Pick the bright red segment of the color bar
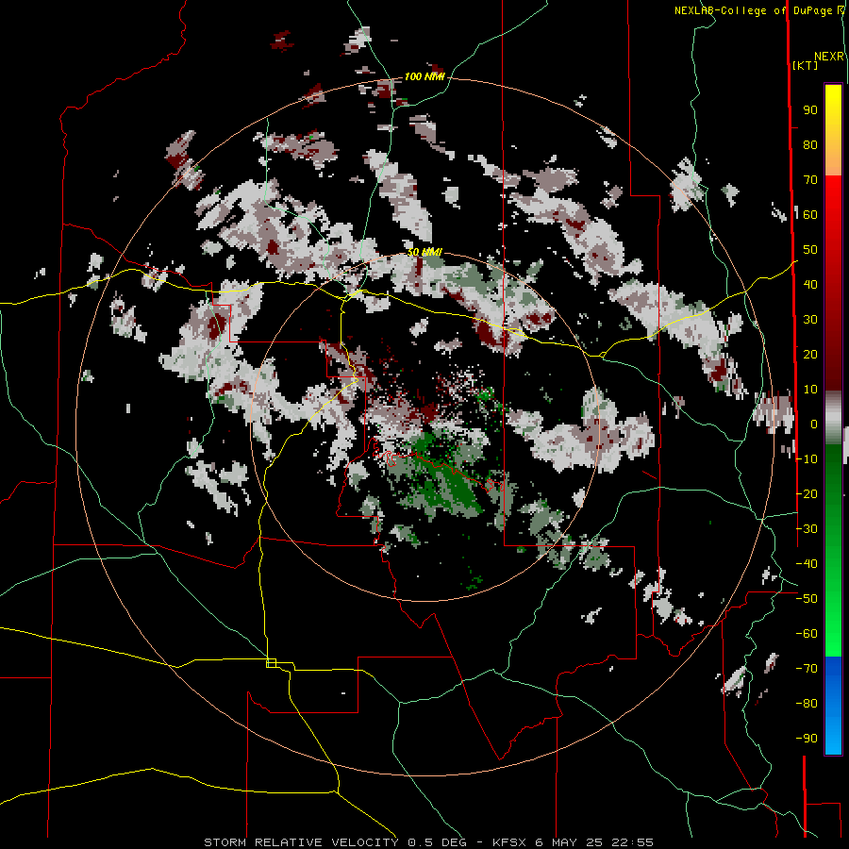 click(833, 198)
